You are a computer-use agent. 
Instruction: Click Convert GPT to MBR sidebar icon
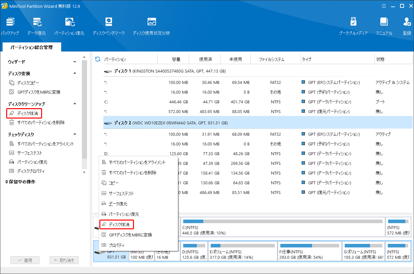click(x=12, y=92)
